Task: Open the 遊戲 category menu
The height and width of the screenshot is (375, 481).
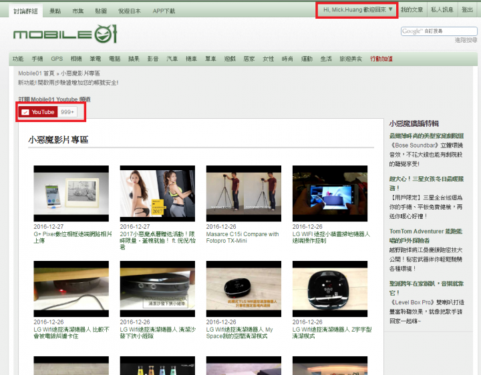Action: click(230, 59)
